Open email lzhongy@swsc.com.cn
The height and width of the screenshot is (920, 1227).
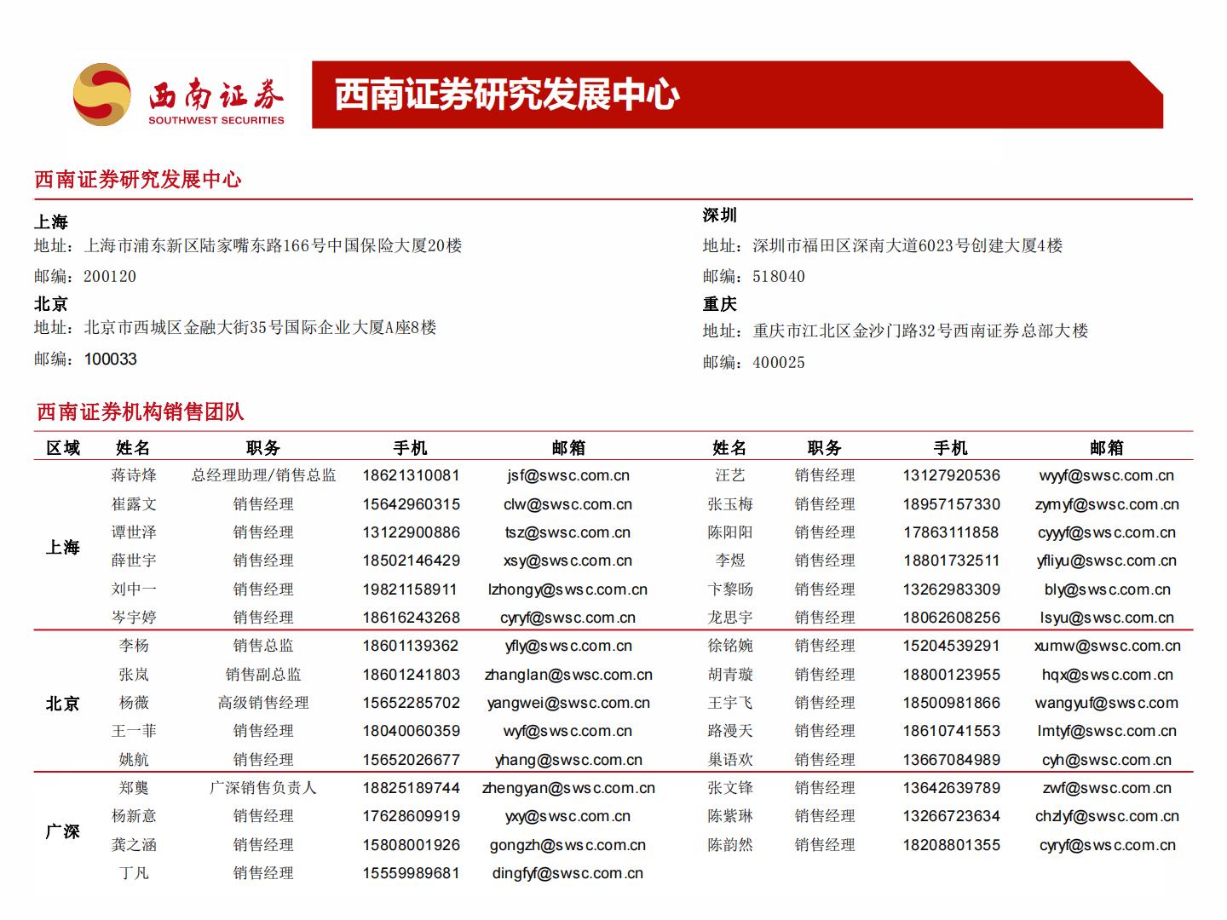coord(567,589)
